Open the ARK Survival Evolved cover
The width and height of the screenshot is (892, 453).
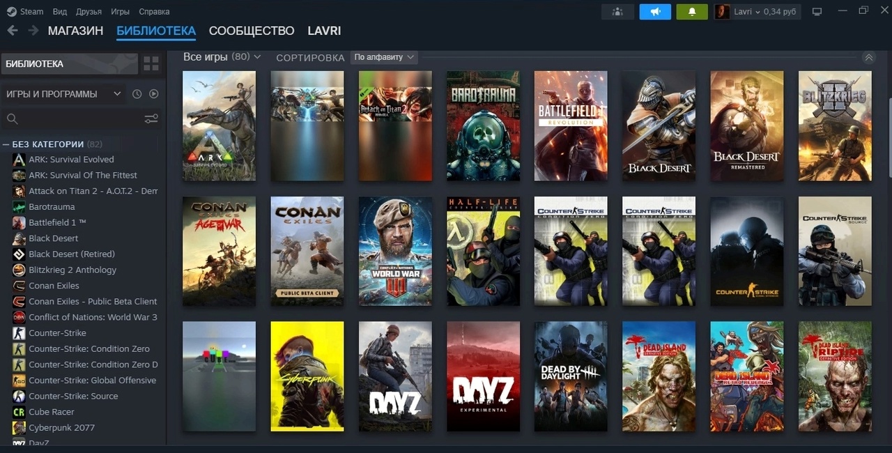(219, 126)
